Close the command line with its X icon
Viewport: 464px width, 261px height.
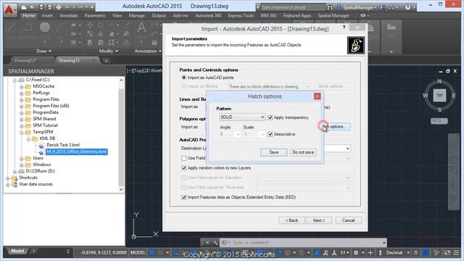207,243
